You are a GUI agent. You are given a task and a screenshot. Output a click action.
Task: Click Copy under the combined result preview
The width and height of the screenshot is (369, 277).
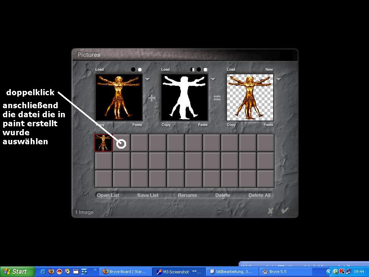pos(231,124)
